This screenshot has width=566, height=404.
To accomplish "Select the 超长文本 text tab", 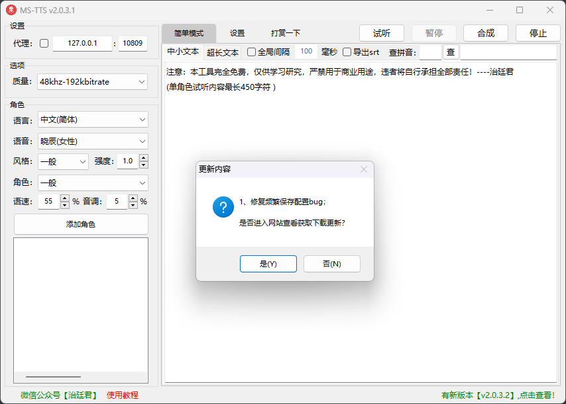I will [223, 52].
